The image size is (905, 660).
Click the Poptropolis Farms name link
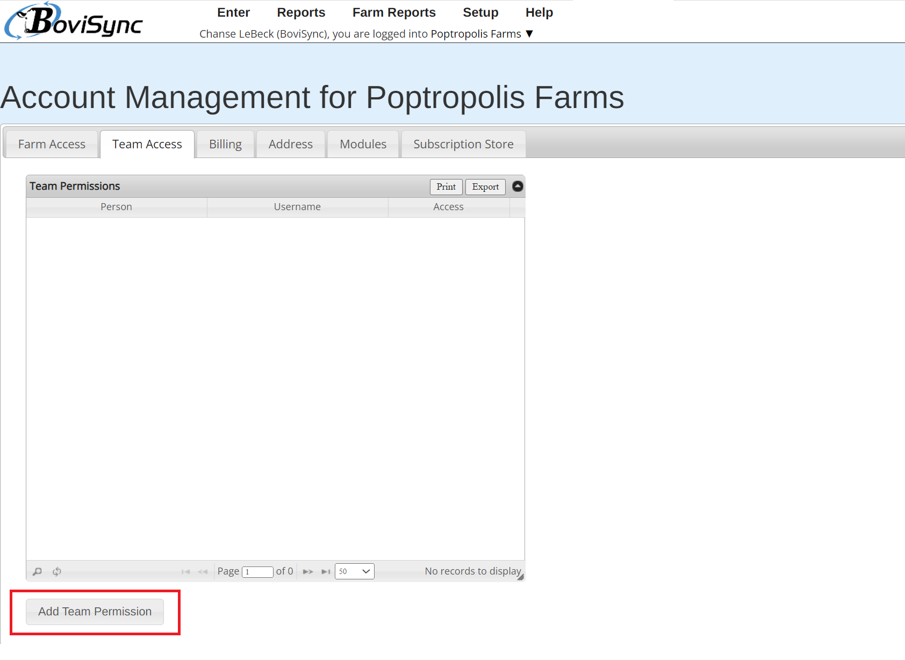476,34
